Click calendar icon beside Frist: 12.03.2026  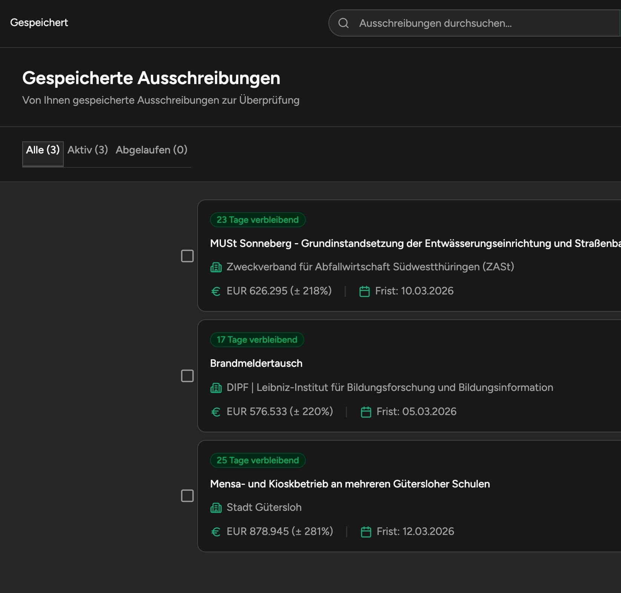366,532
